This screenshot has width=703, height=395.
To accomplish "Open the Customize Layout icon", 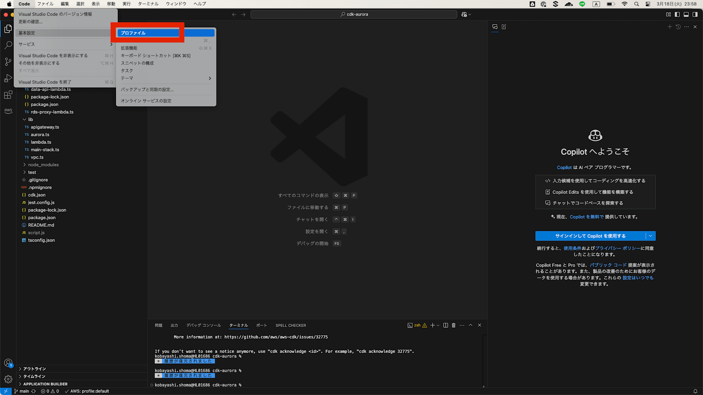I will (x=669, y=14).
